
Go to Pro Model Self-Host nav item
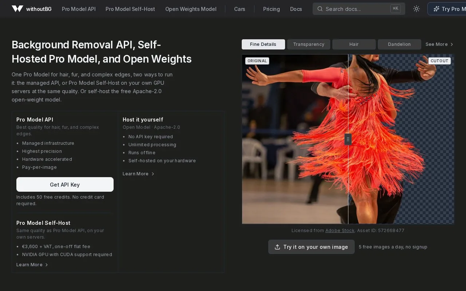130,9
